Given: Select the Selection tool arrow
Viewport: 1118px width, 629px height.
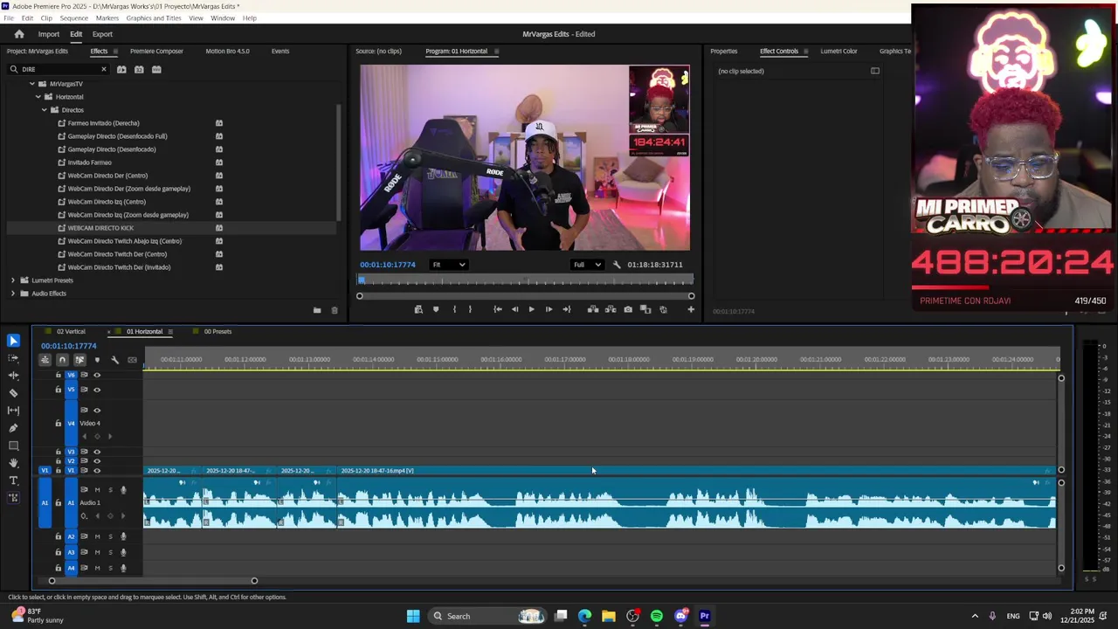Looking at the screenshot, I should coord(13,341).
